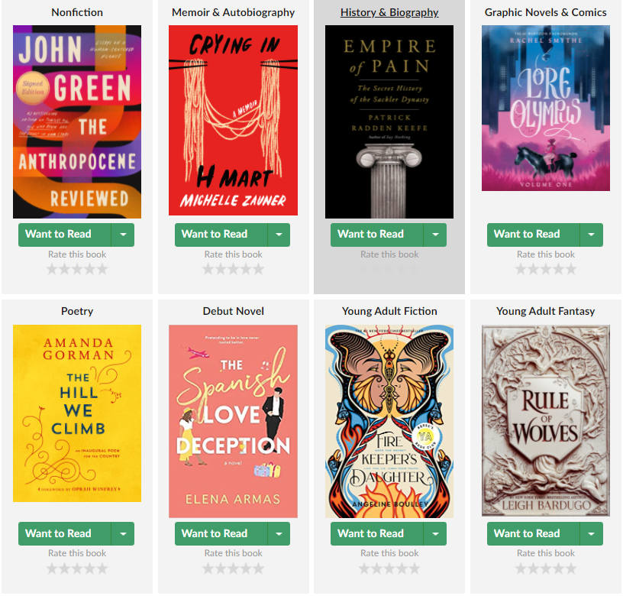Give Crying in H Mart five stars
Viewport: 623px width, 596px height.
tap(259, 270)
